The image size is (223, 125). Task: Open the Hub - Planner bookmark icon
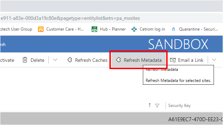click(x=94, y=29)
